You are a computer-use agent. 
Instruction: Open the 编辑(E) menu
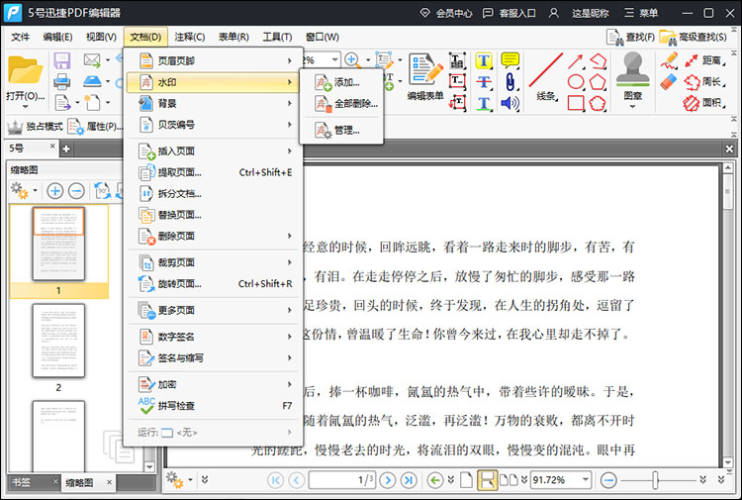coord(57,37)
